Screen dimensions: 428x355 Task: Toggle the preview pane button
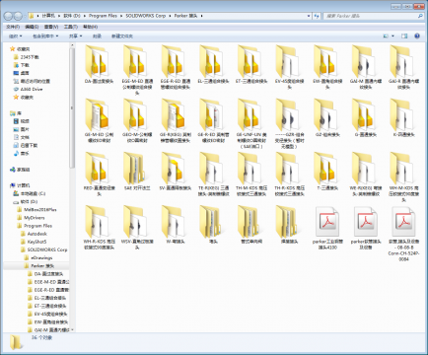(x=404, y=36)
